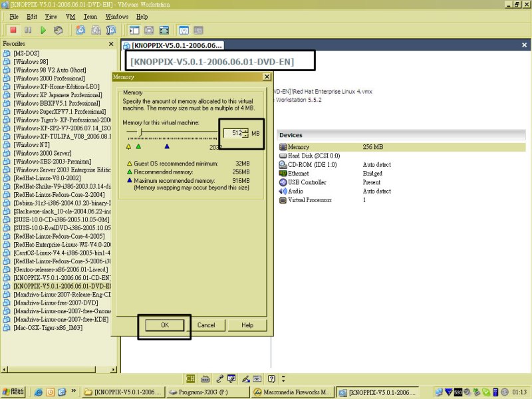The width and height of the screenshot is (532, 399).
Task: Increase memory with the spinner up arrow
Action: click(245, 130)
